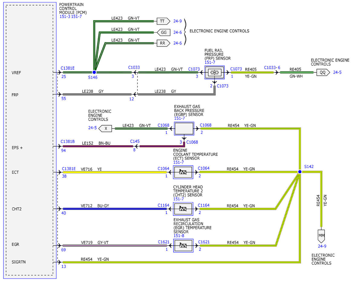Click the C1381B connector label
The image size is (363, 281).
point(68,141)
